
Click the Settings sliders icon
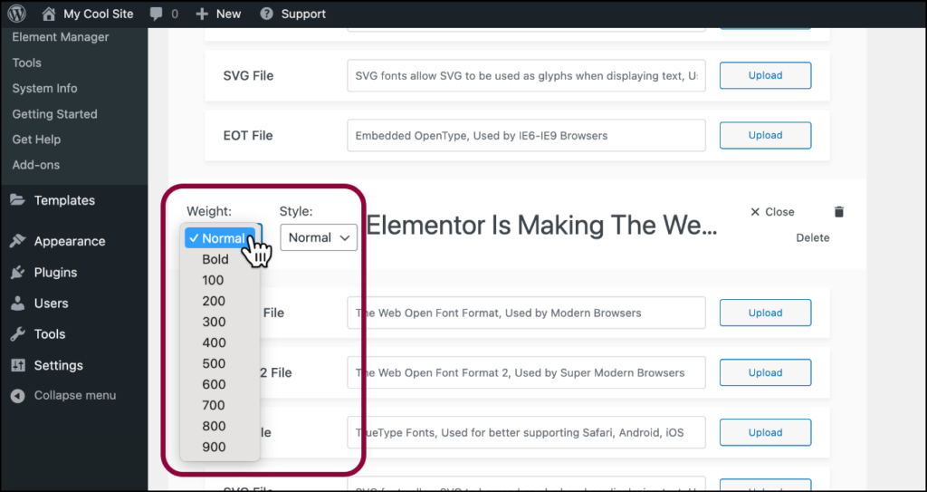coord(18,365)
